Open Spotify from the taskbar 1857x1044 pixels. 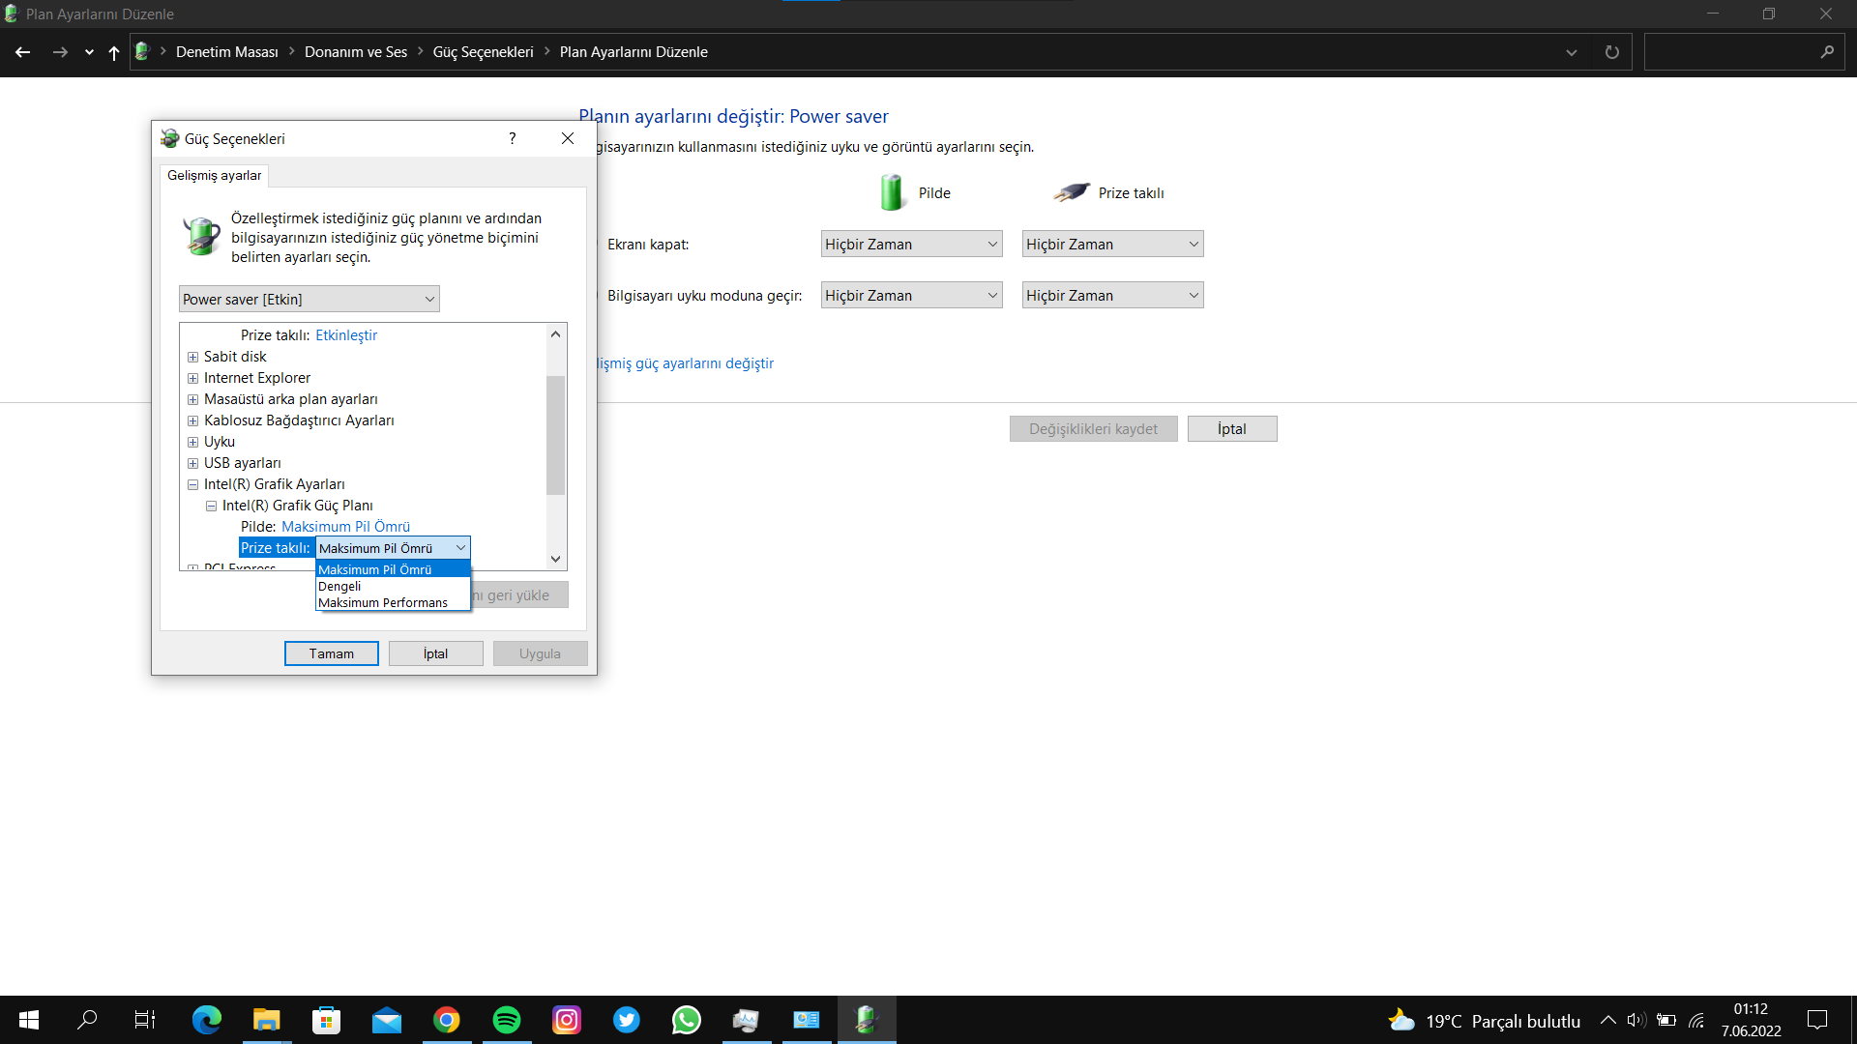pos(506,1020)
